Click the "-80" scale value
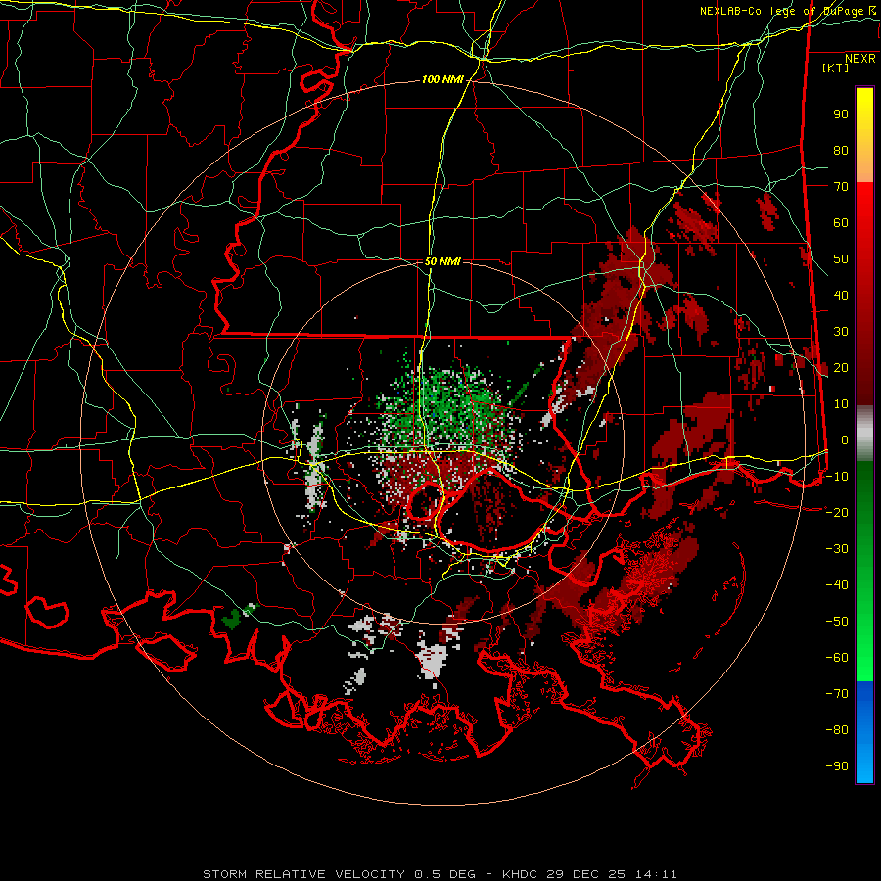The height and width of the screenshot is (881, 881). 837,730
